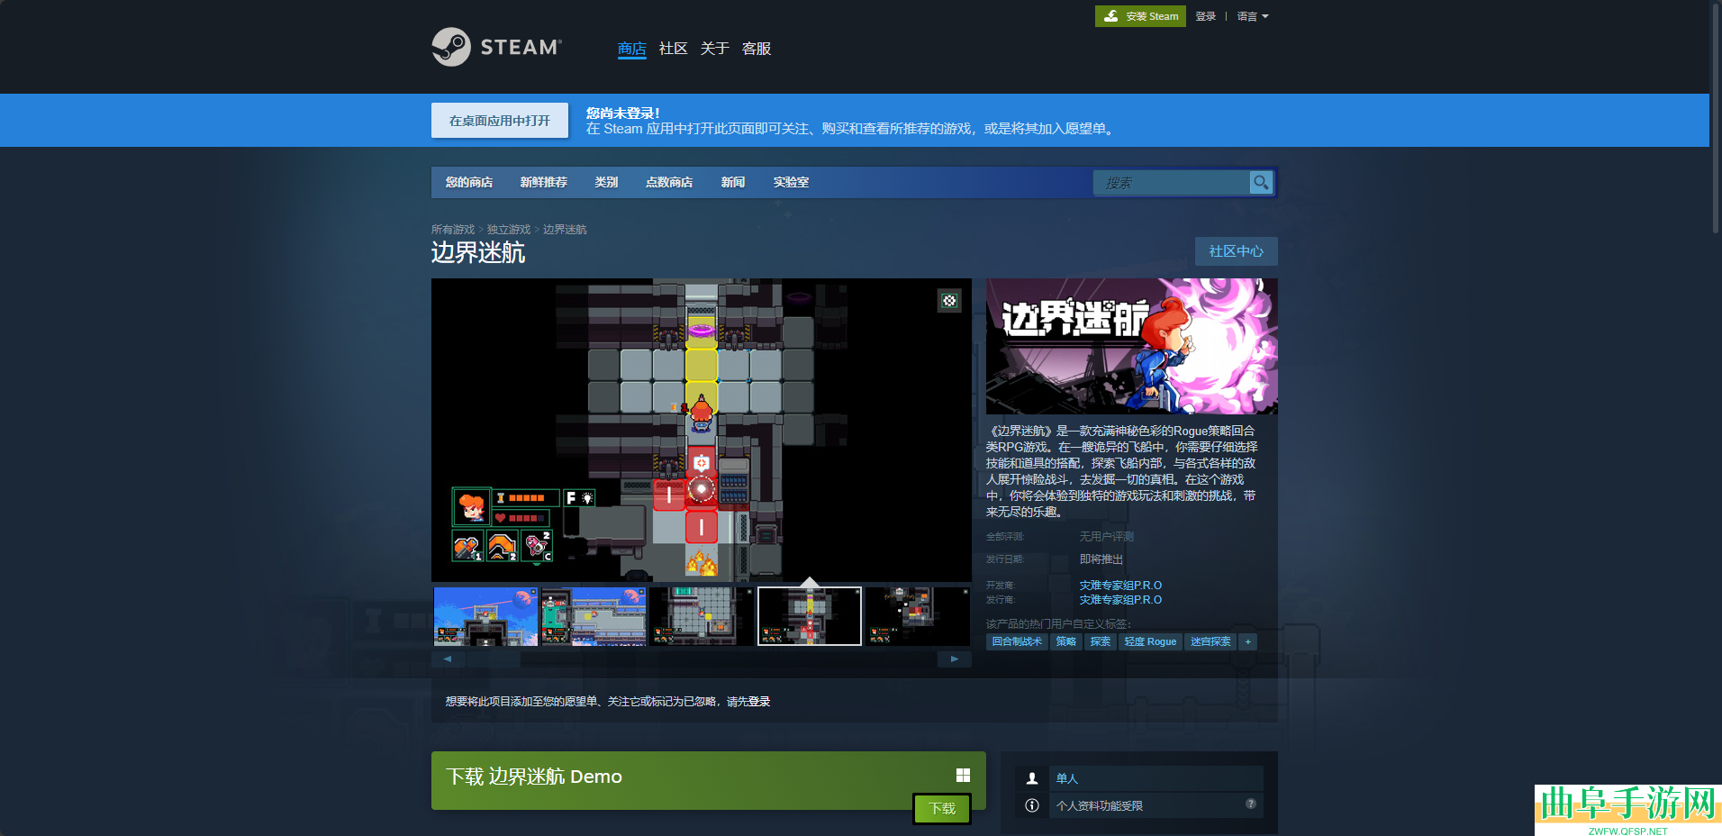Click the fullscreen icon on the screenshot
The height and width of the screenshot is (836, 1722).
coord(949,301)
